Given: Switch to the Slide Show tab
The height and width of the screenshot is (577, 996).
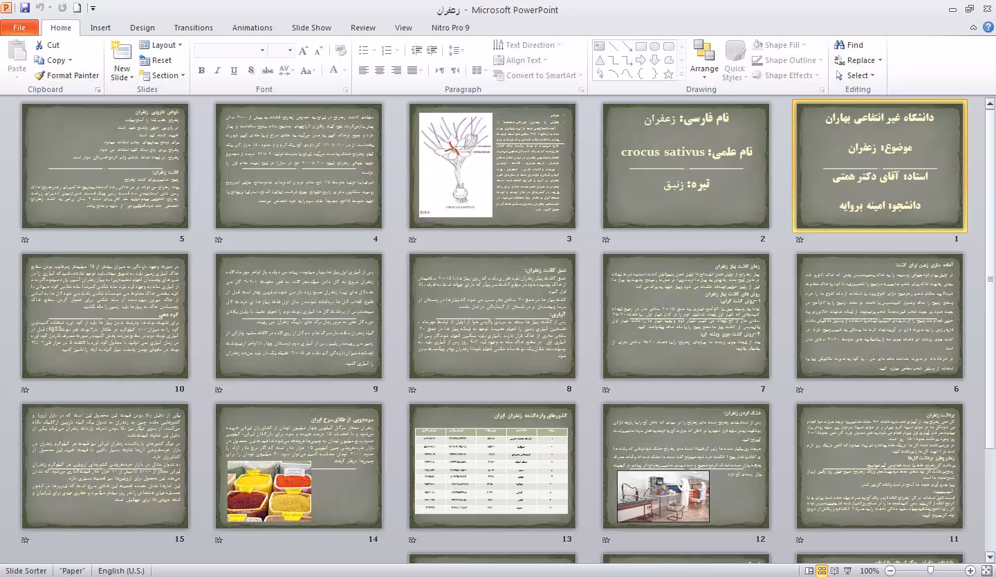Looking at the screenshot, I should (x=311, y=28).
